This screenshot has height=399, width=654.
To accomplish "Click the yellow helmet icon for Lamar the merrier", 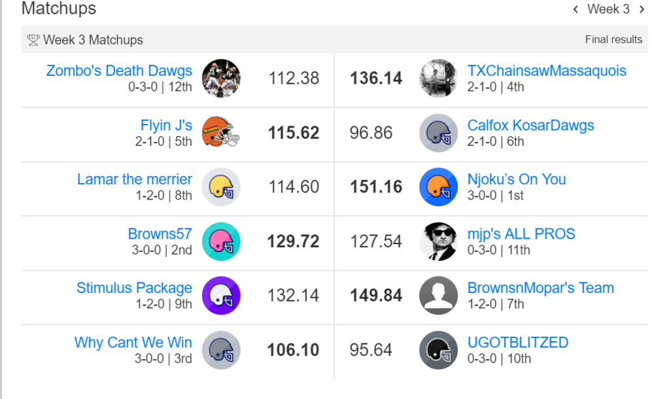I will click(221, 187).
